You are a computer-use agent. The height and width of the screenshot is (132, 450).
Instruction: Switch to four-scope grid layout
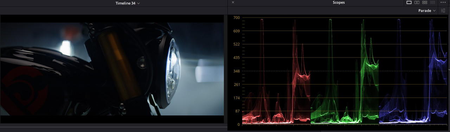click(x=425, y=2)
